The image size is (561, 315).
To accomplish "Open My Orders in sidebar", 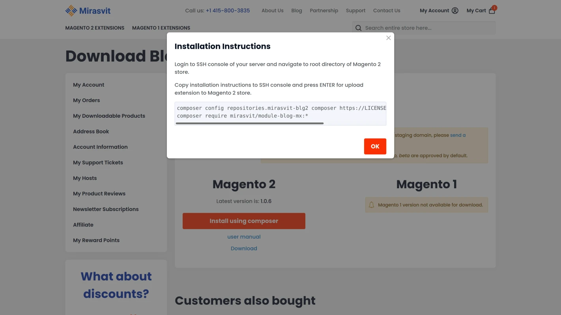I will pyautogui.click(x=86, y=100).
